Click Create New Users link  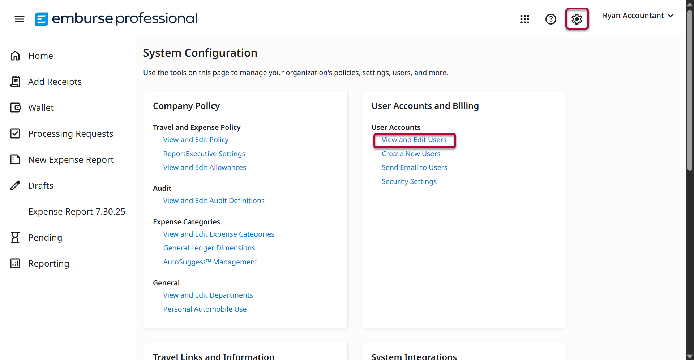(411, 154)
